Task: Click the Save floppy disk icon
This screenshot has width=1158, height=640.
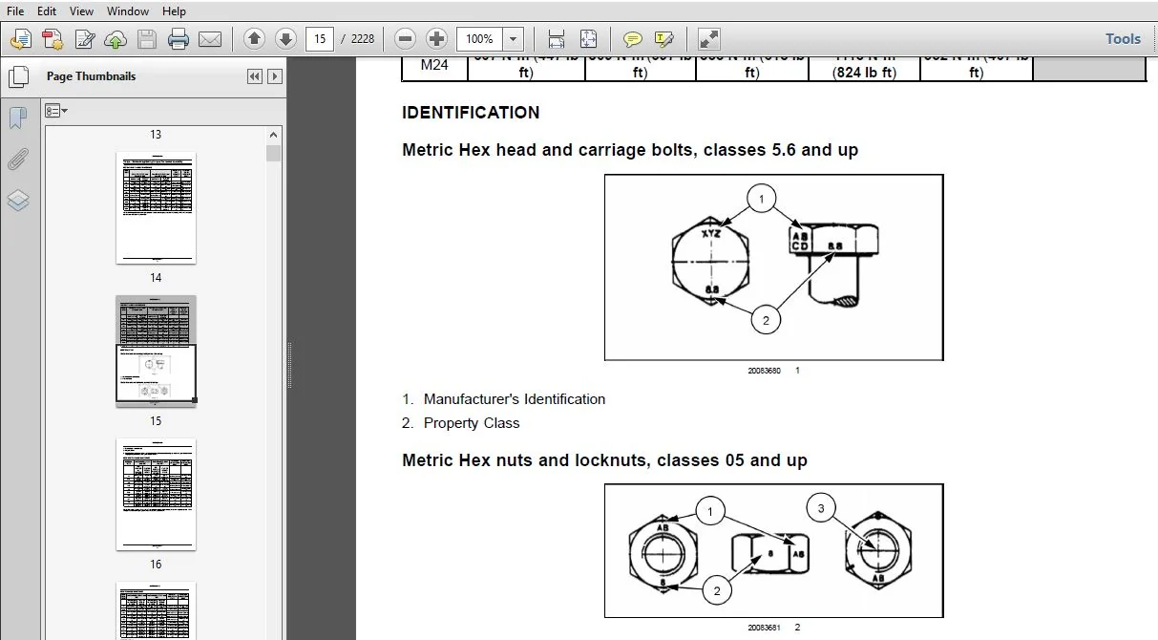Action: point(147,39)
